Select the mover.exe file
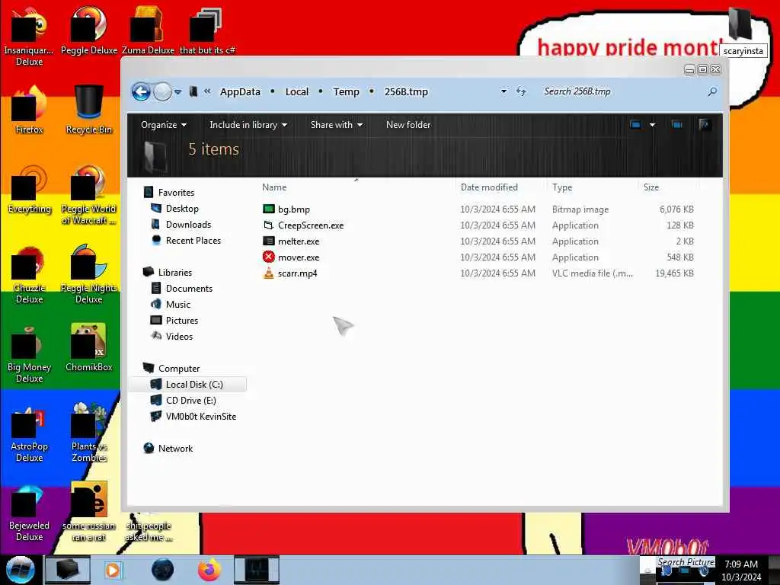Image resolution: width=780 pixels, height=585 pixels. (x=291, y=257)
